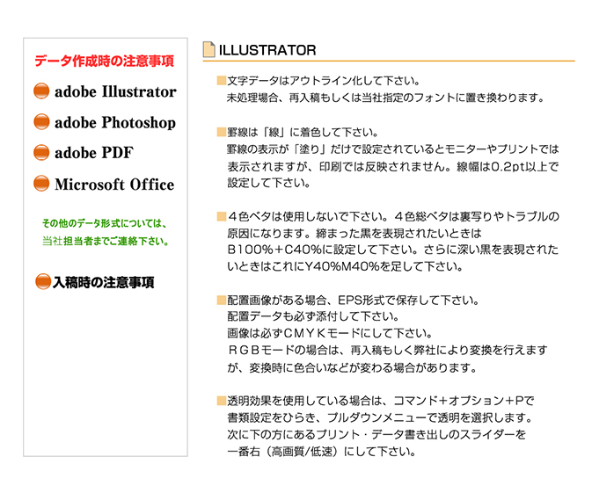Click the orange bullet beside adobe Photoshop

pyautogui.click(x=41, y=122)
